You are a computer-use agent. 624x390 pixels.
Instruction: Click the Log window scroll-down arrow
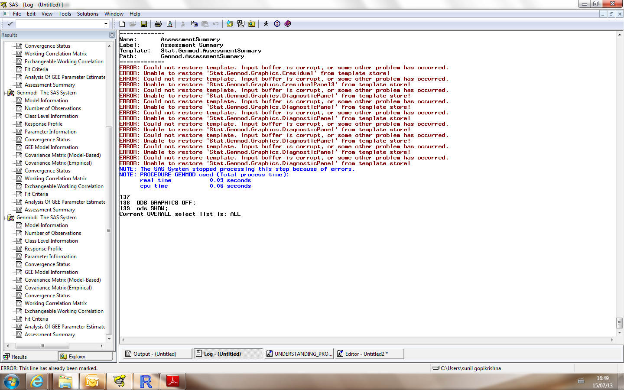(620, 333)
